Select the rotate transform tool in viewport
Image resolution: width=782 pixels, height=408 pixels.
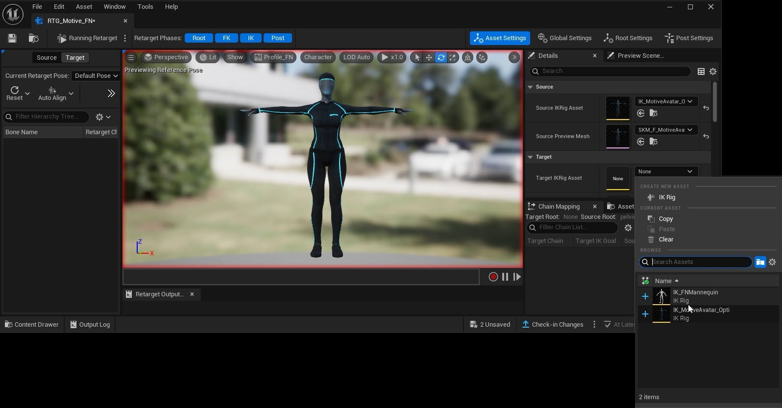point(441,57)
